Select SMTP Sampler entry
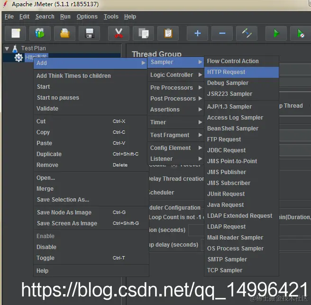 point(241,259)
